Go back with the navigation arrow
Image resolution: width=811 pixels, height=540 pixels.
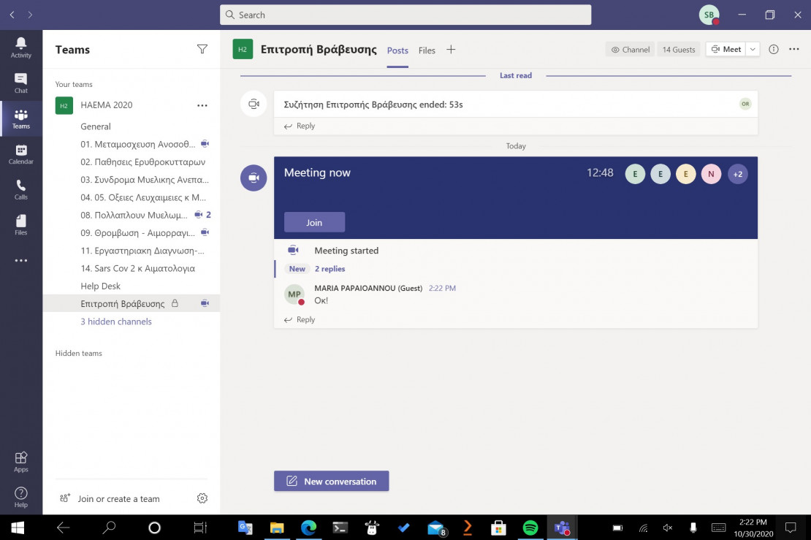click(x=12, y=15)
